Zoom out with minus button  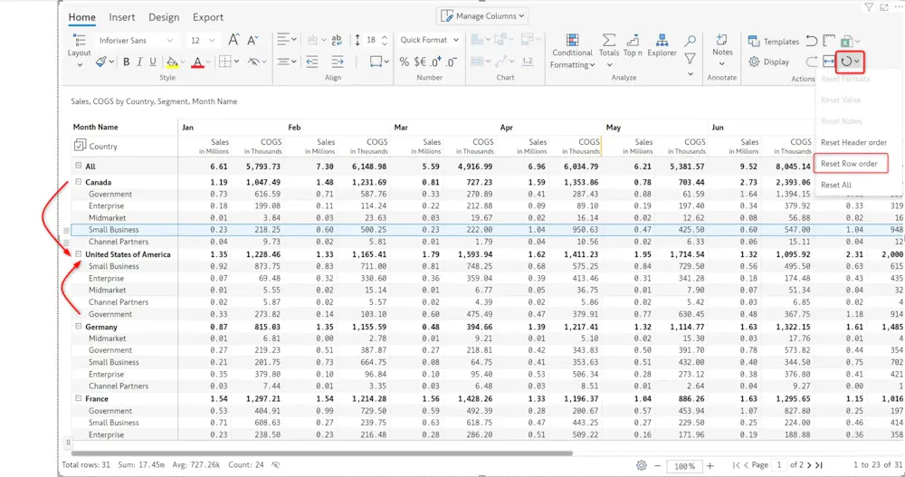point(657,465)
